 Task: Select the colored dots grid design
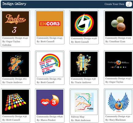(15, 102)
